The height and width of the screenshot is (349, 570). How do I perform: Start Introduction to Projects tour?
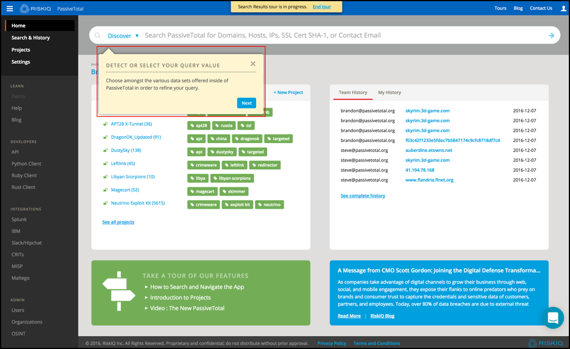click(180, 297)
